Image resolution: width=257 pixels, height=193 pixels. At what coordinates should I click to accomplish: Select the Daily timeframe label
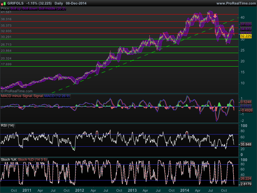59,3
